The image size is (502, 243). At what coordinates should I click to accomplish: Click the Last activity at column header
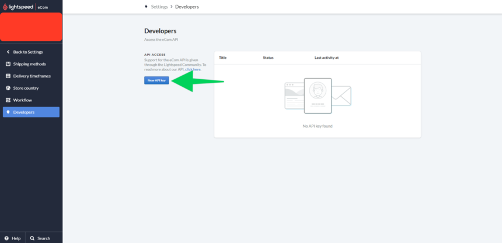coord(326,58)
